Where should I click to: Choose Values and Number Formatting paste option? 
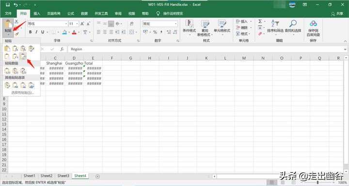point(15,71)
